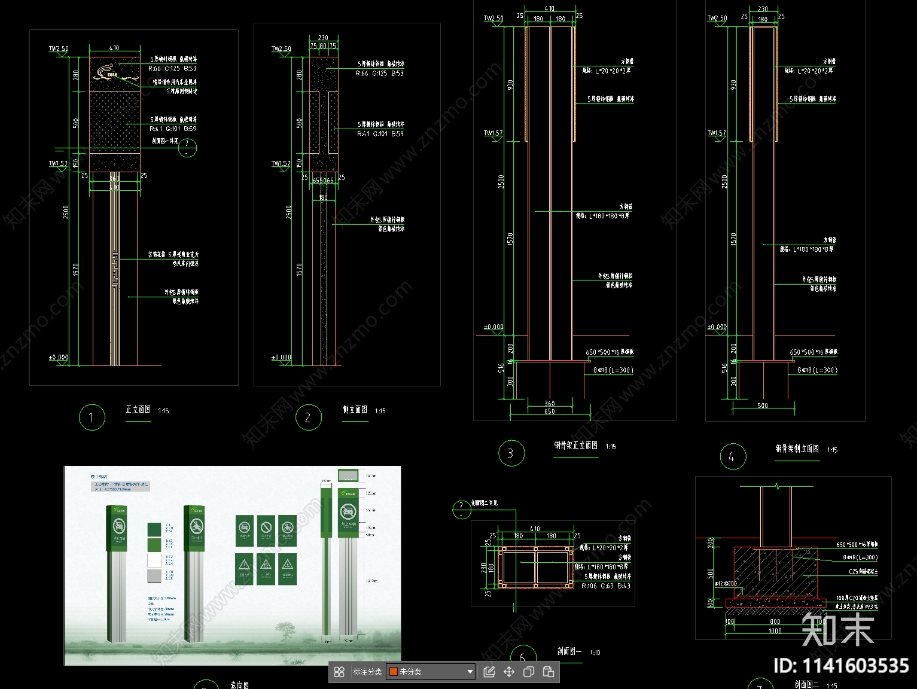917x689 pixels.
Task: Click the 标注分类 label in the toolbar
Action: pyautogui.click(x=367, y=672)
